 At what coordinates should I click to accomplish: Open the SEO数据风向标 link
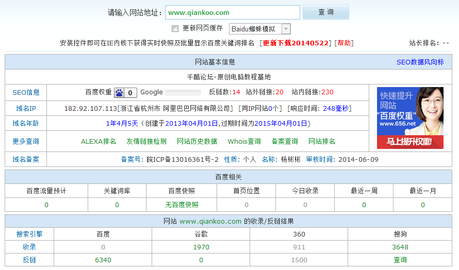420,62
